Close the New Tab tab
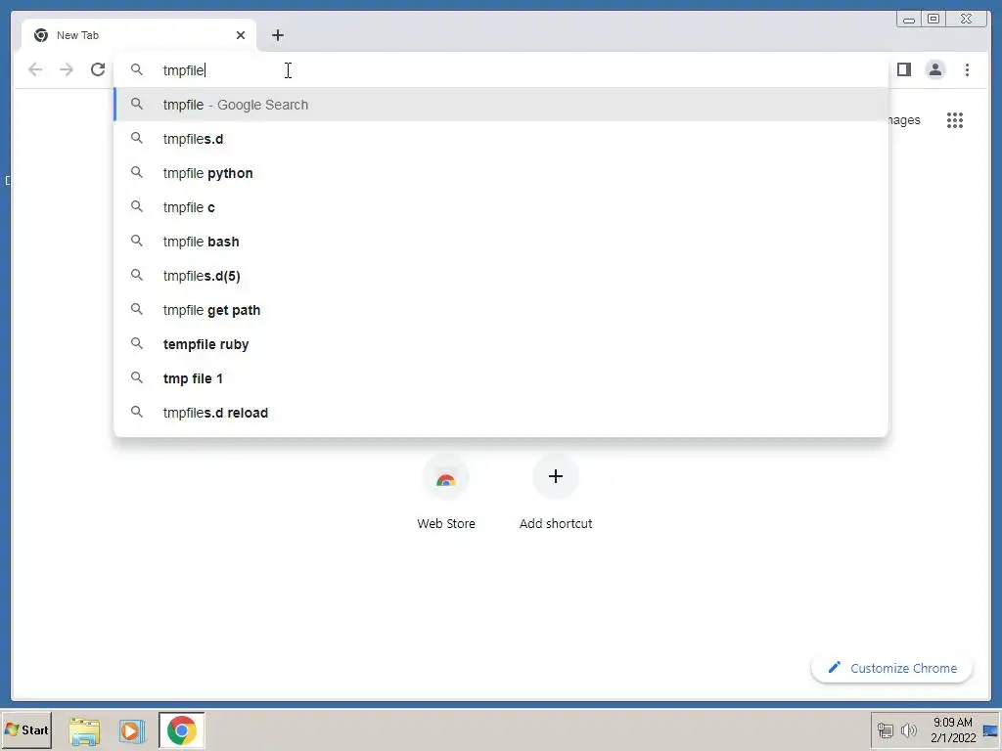The image size is (1002, 751). click(241, 35)
